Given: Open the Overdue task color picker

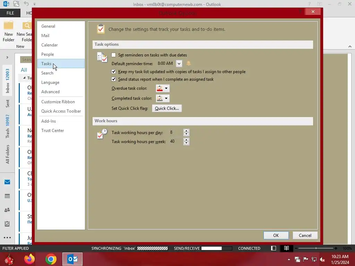Looking at the screenshot, I should click(x=163, y=88).
